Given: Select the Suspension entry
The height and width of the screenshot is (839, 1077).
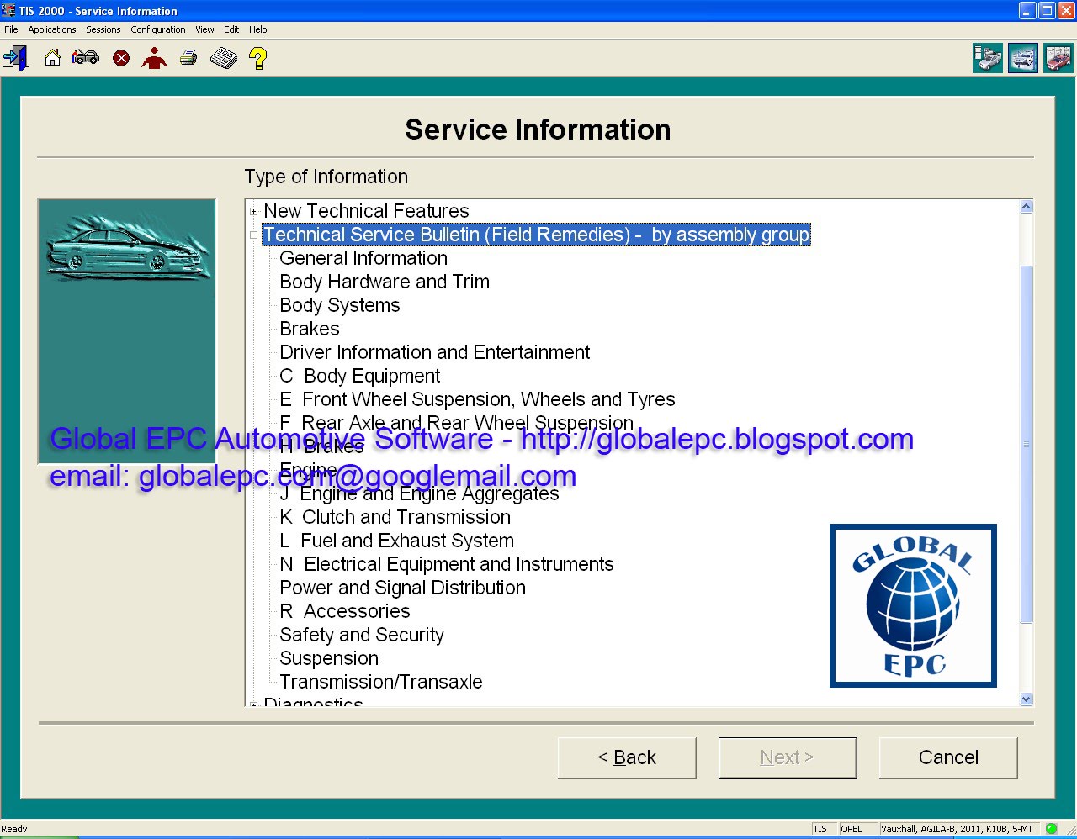Looking at the screenshot, I should tap(329, 658).
